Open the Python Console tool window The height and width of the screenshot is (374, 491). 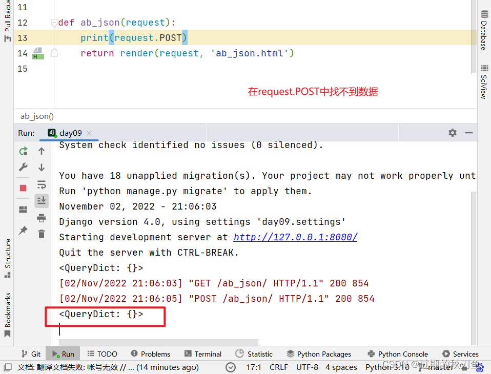[398, 354]
